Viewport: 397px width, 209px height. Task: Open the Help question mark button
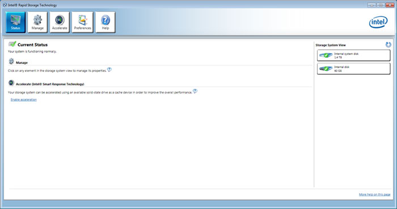click(x=105, y=22)
